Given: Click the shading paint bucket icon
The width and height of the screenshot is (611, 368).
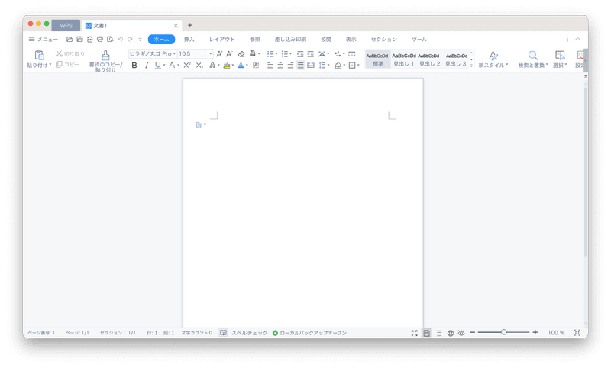Looking at the screenshot, I should tap(338, 66).
